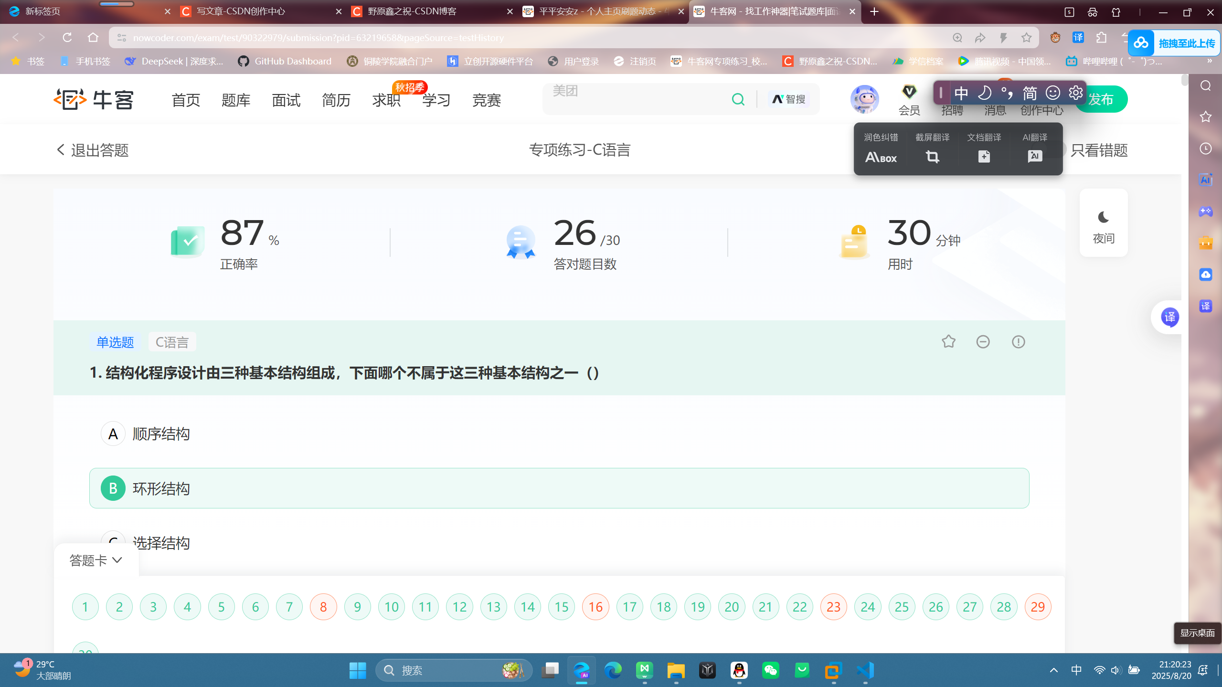Open the 求职 nav menu
Screen dimensions: 1222x687
click(x=386, y=100)
